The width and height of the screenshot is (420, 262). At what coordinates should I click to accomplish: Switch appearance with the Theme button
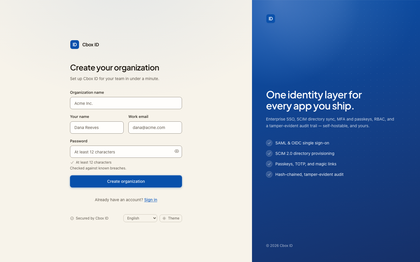171,218
